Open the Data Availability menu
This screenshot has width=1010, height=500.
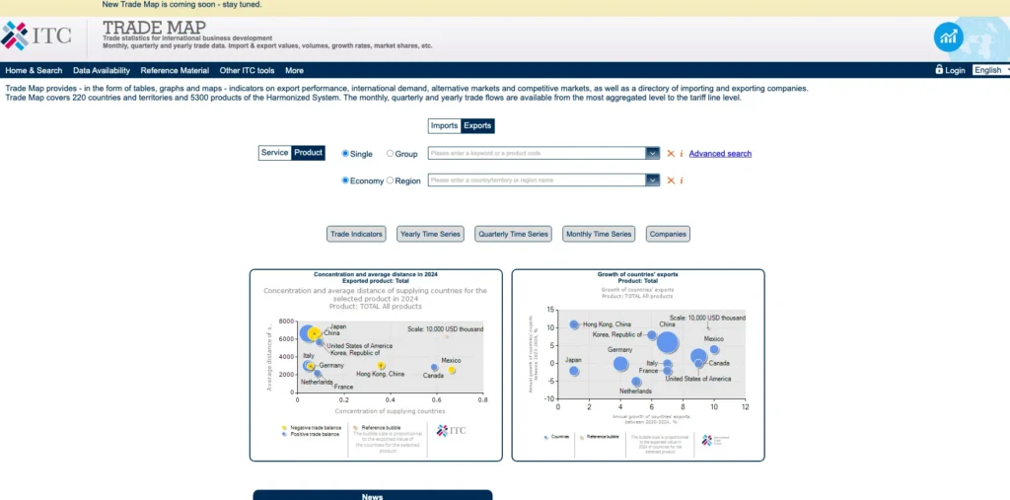click(102, 70)
